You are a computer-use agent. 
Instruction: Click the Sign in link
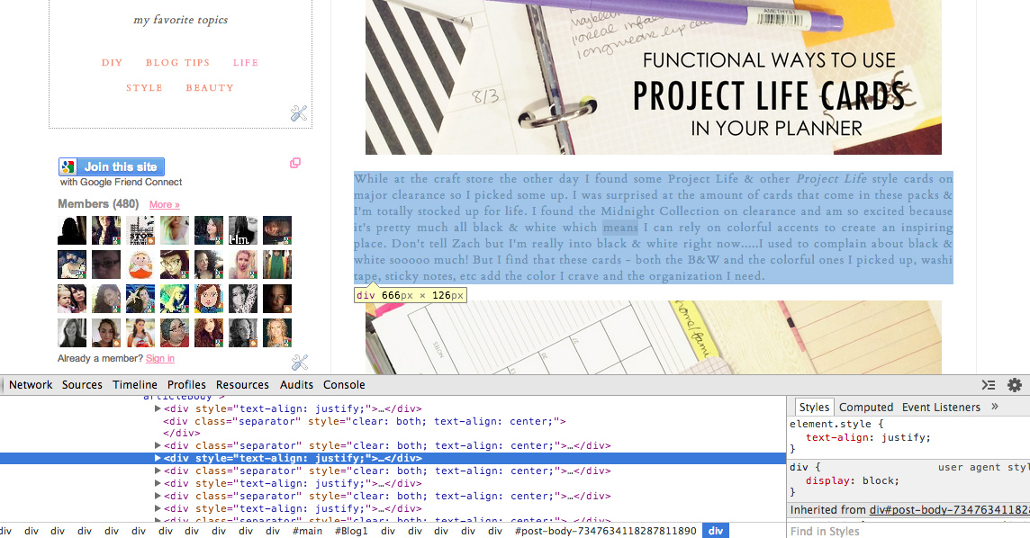160,358
